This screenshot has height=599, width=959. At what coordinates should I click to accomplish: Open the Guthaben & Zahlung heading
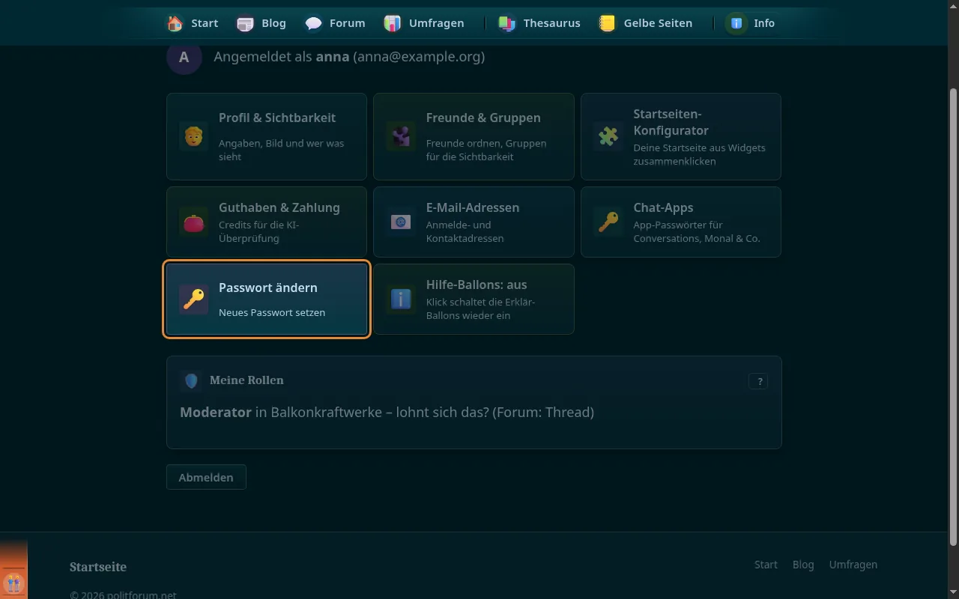tap(279, 207)
